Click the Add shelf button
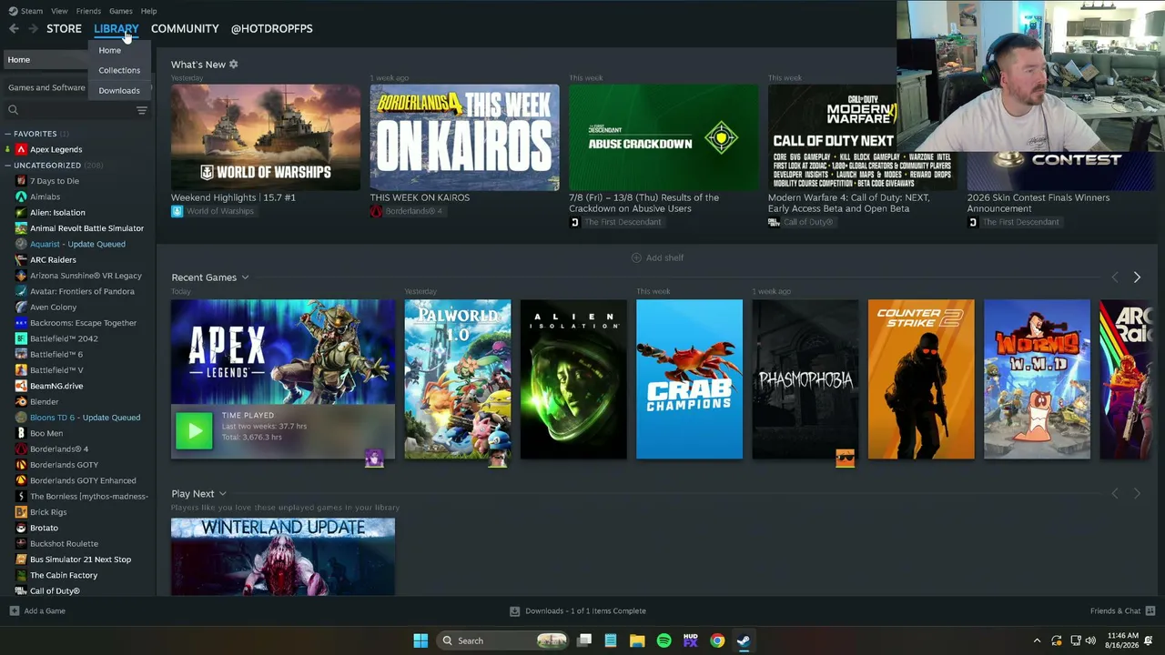Screen dimensions: 1165x655 (657, 257)
